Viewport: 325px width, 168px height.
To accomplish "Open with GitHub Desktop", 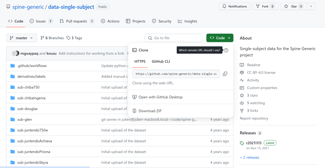I will pyautogui.click(x=160, y=97).
